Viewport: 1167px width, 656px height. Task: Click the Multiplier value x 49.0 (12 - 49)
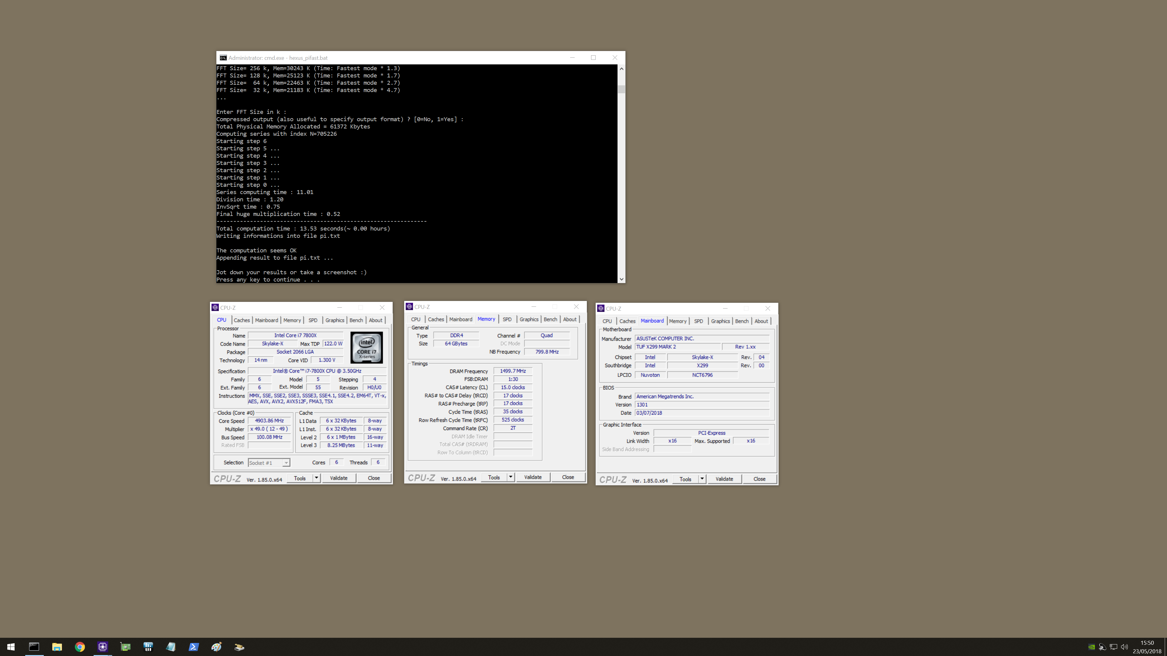click(x=269, y=429)
